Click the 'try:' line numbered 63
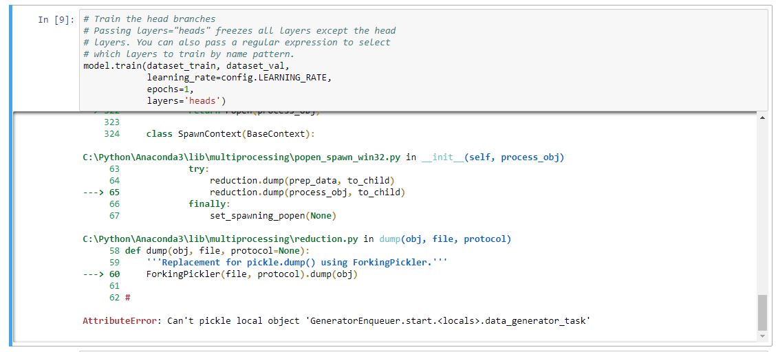The image size is (778, 352). [199, 168]
